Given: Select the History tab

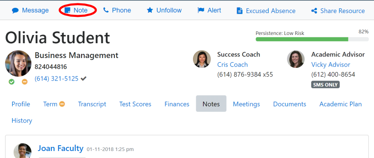Looking at the screenshot, I should (22, 121).
